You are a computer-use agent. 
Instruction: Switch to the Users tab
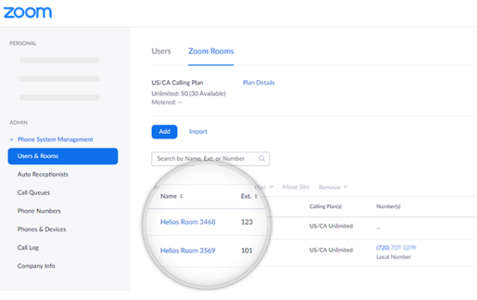pos(161,51)
